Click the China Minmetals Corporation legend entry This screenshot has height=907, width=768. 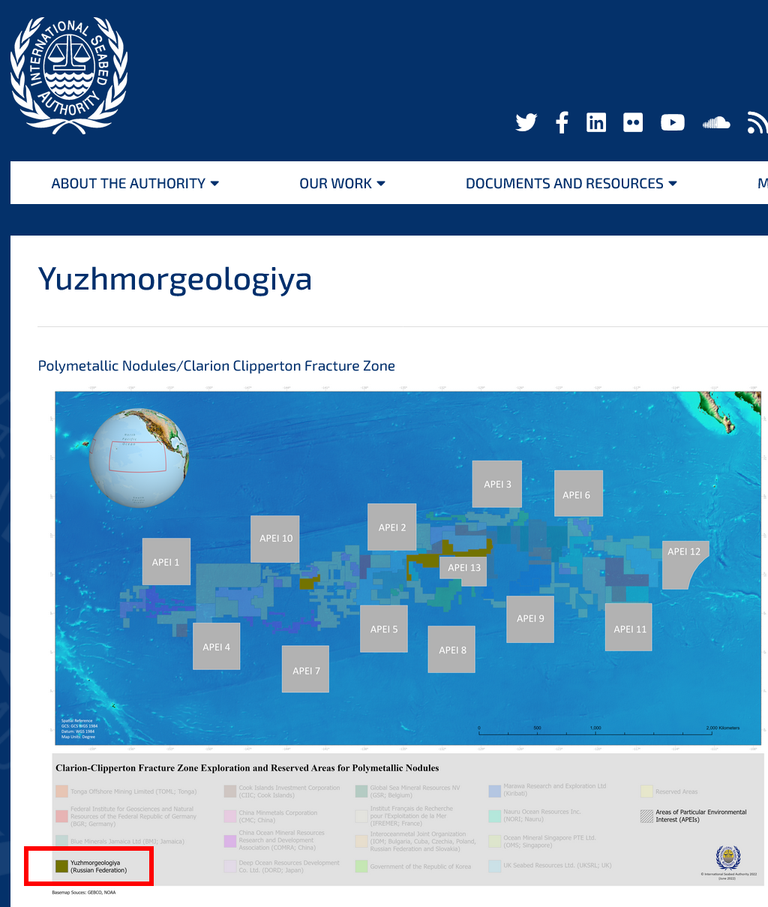click(x=271, y=816)
